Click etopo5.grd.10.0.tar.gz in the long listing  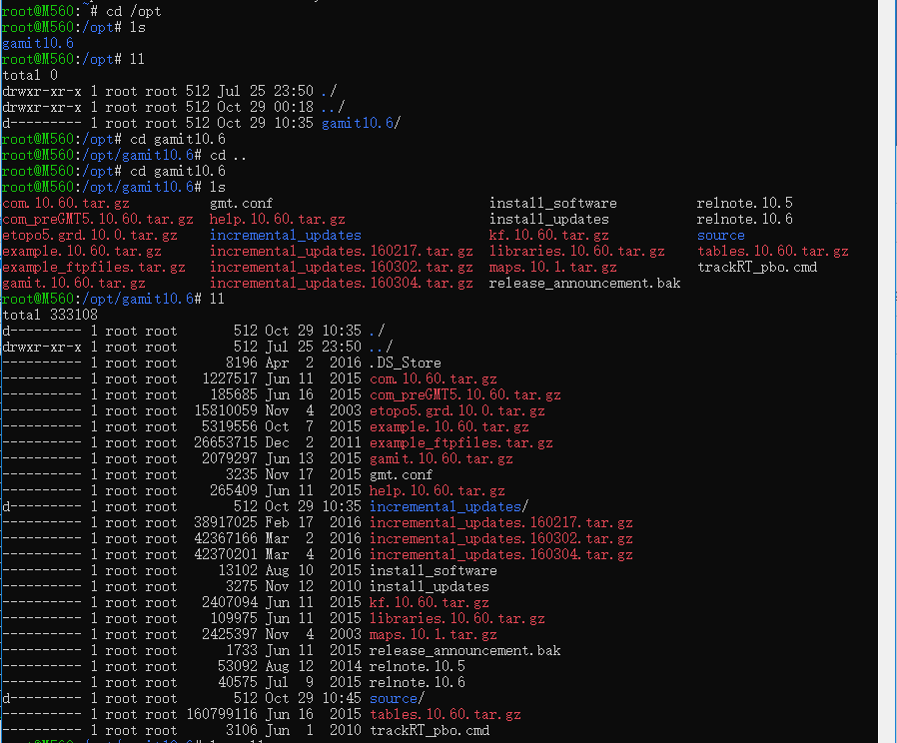456,411
